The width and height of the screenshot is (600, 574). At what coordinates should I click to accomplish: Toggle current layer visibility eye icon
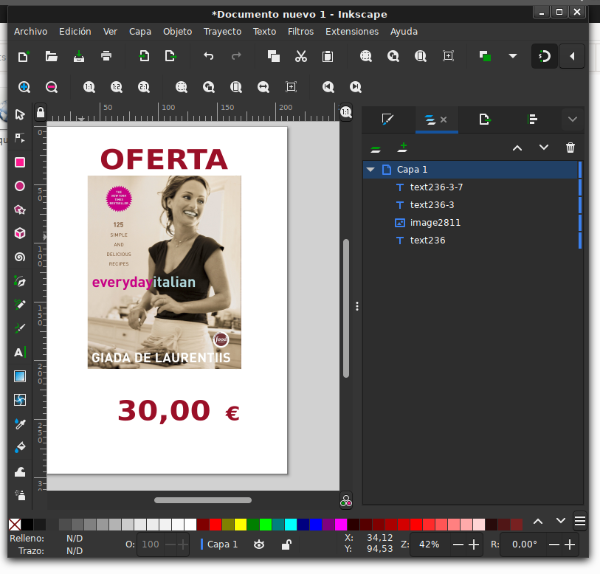pos(259,544)
